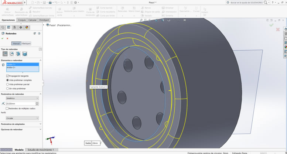Select Sin vista preliminar radio button
287x154 pixels.
point(7,89)
